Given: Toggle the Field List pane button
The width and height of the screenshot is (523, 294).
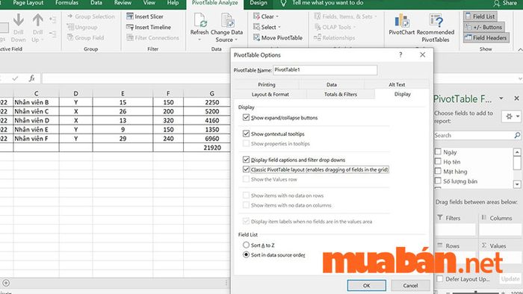Looking at the screenshot, I should pyautogui.click(x=480, y=16).
